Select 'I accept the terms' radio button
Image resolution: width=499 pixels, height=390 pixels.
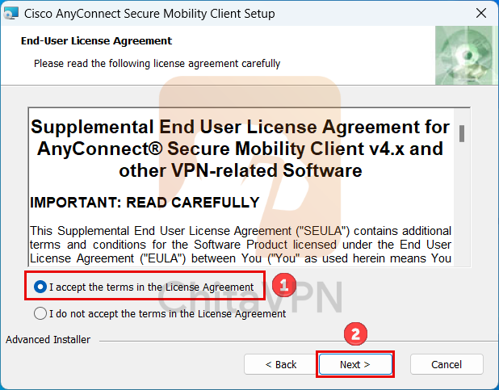pos(40,287)
